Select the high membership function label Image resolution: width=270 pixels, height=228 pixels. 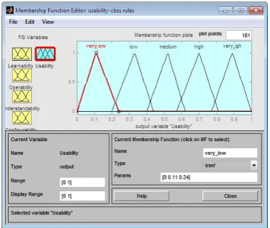pyautogui.click(x=198, y=47)
